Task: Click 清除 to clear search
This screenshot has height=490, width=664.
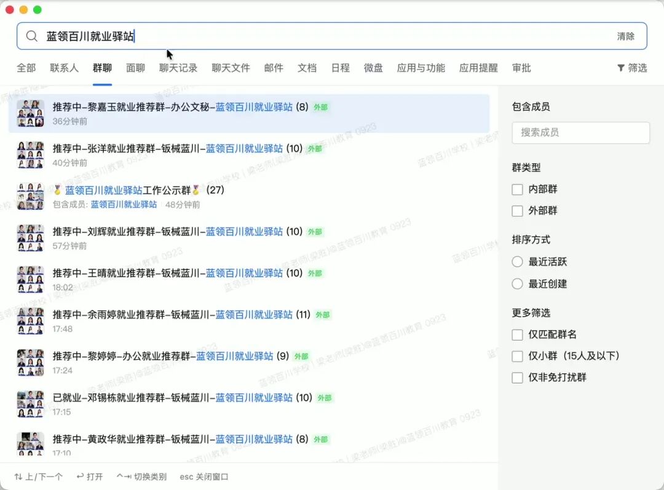Action: coord(625,36)
